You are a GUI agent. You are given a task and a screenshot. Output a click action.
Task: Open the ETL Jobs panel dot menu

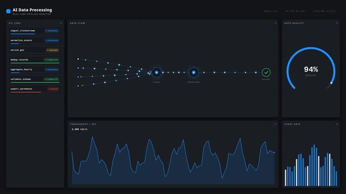point(61,23)
